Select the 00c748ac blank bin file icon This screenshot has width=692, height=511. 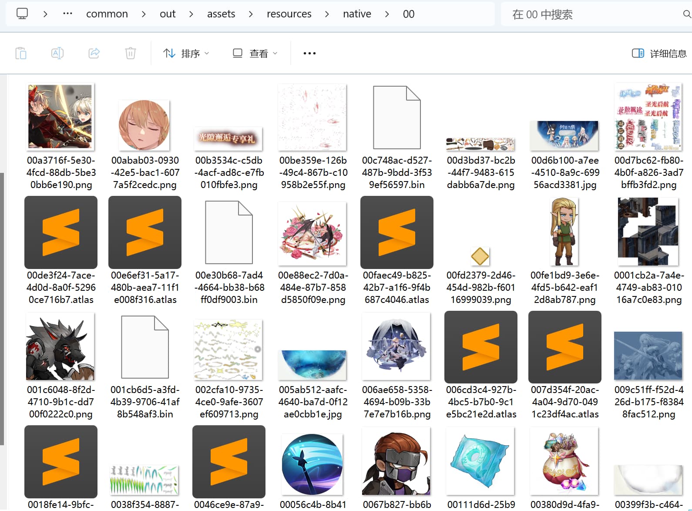[x=396, y=117]
